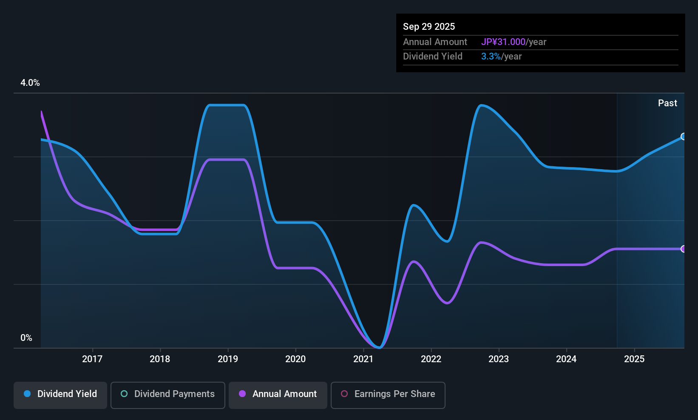The image size is (698, 420).
Task: Click the Sep 29 2025 tooltip date
Action: coord(429,26)
